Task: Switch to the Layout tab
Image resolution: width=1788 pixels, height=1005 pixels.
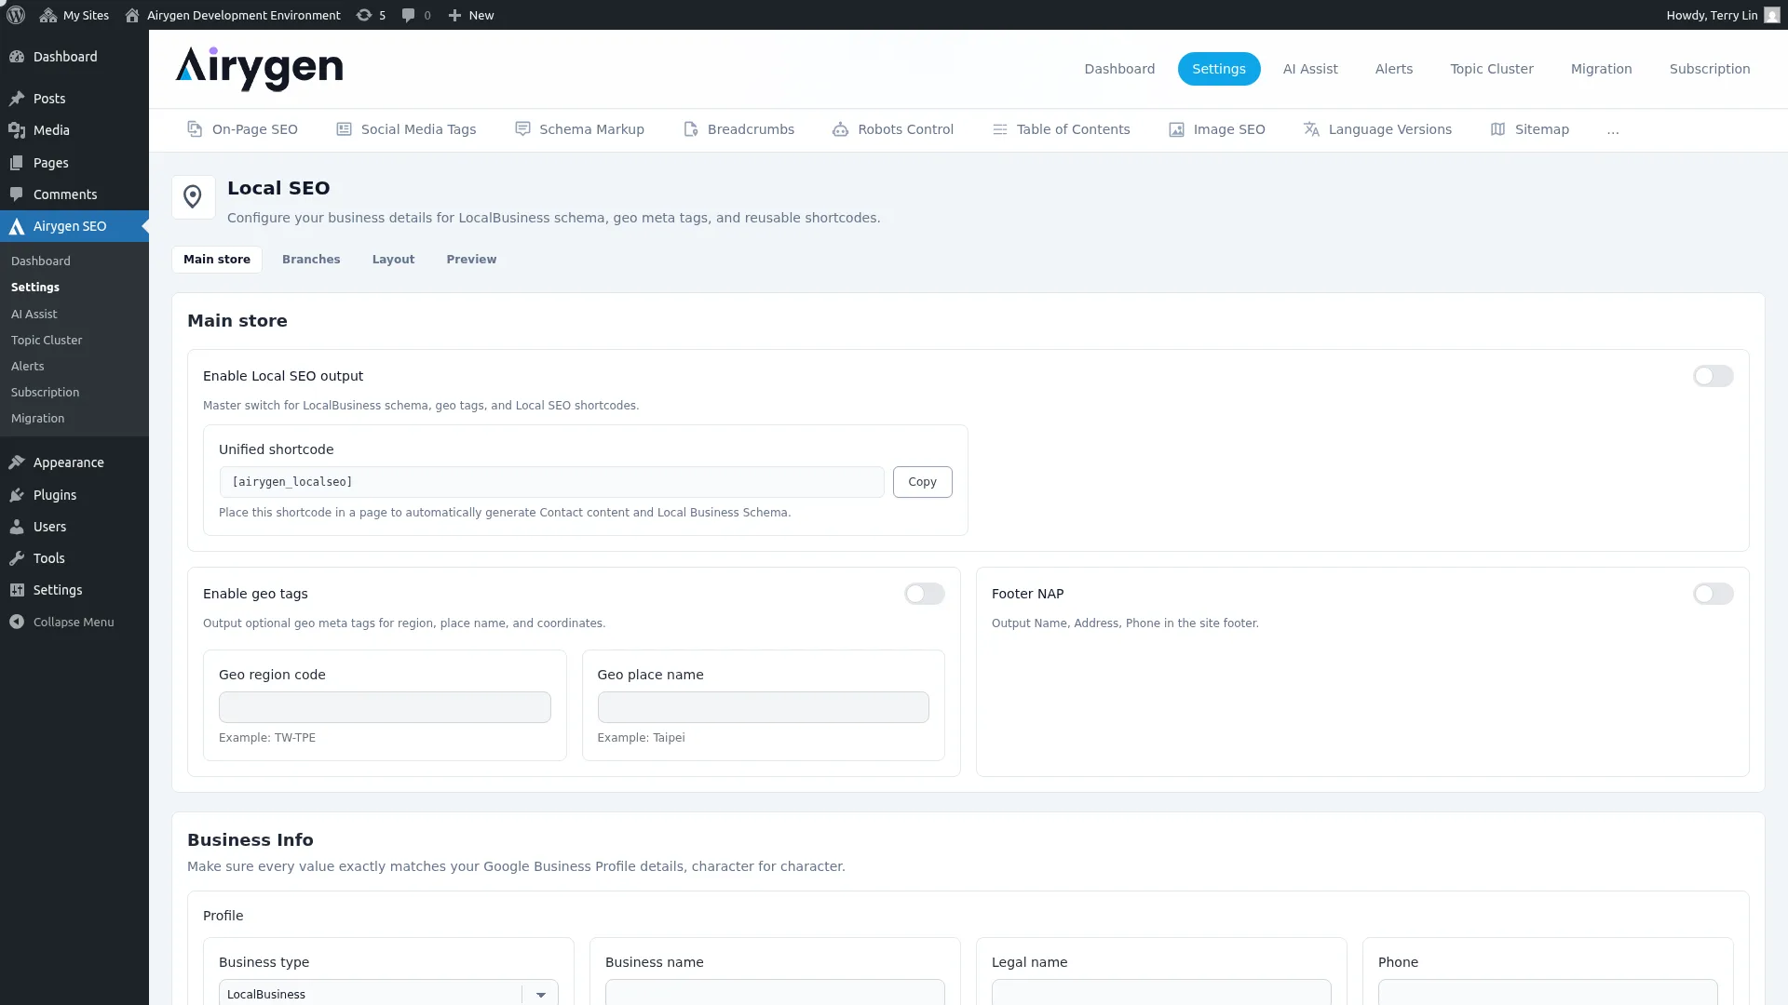Action: 393,260
